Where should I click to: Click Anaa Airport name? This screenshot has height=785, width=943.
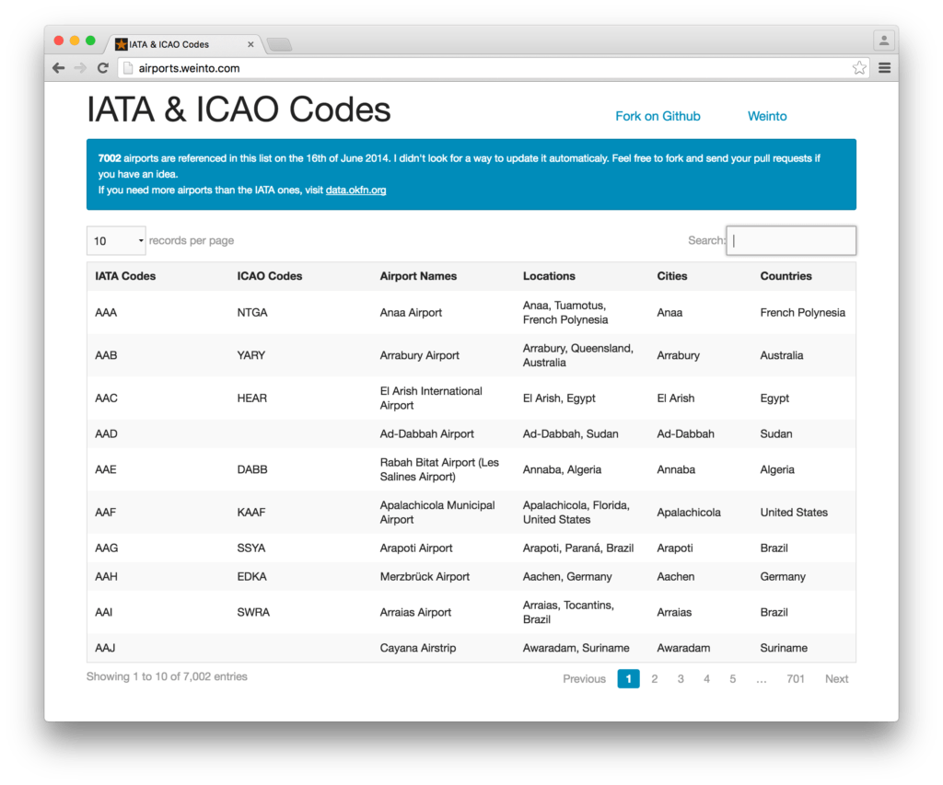coord(411,313)
